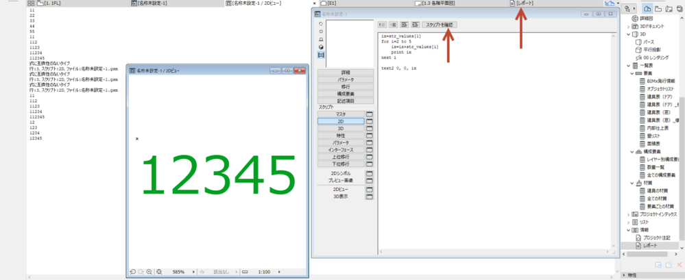Click the first script toolbar icon left of スクリプトを確認
Viewport: 685px width, 280px height.
tap(381, 25)
